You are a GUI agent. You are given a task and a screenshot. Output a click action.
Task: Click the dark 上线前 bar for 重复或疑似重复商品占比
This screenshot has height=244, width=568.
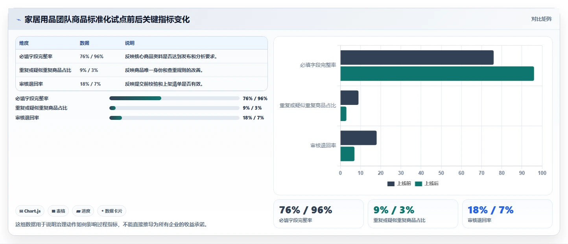tap(349, 98)
